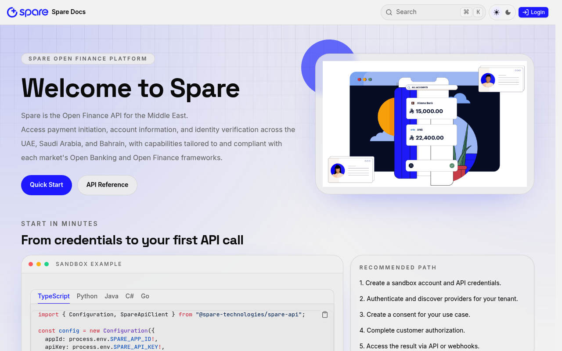
Task: Click "Spare is the Open Finance API" sentence
Action: tap(104, 116)
